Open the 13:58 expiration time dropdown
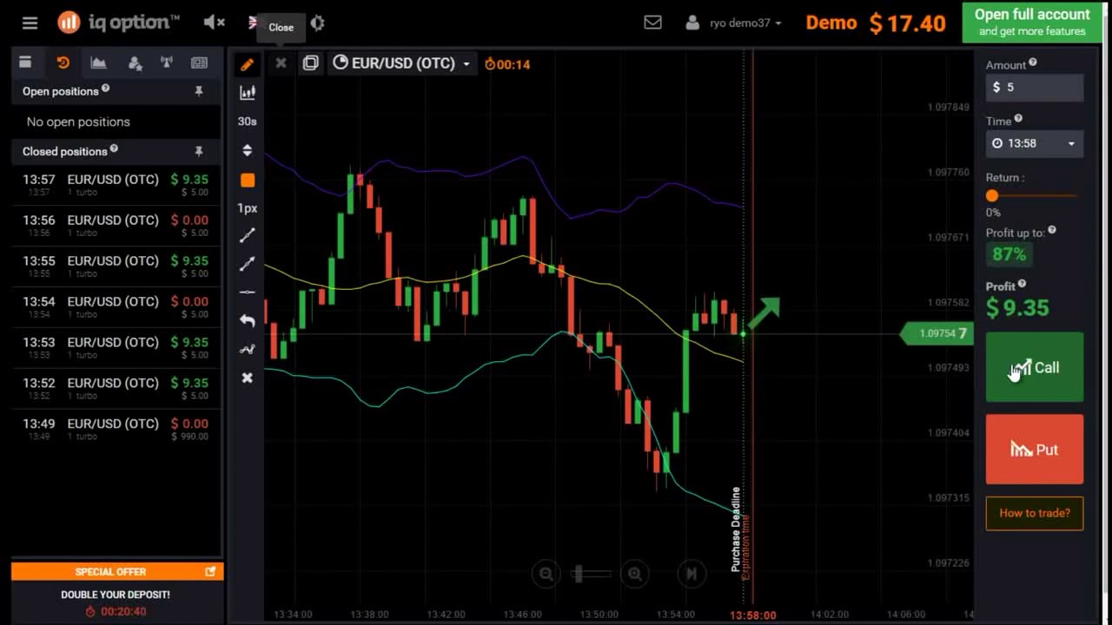This screenshot has width=1112, height=625. pos(1035,143)
